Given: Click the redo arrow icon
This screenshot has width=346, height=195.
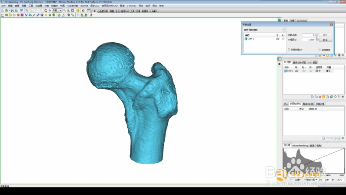Looking at the screenshot, I should tap(40, 10).
